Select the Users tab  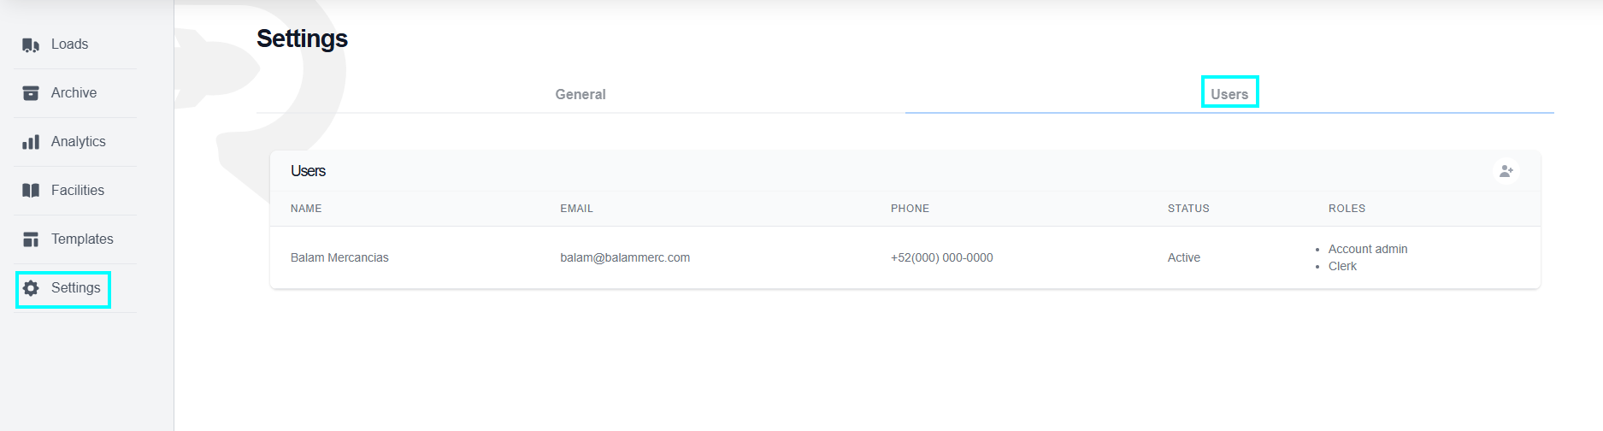(x=1229, y=94)
